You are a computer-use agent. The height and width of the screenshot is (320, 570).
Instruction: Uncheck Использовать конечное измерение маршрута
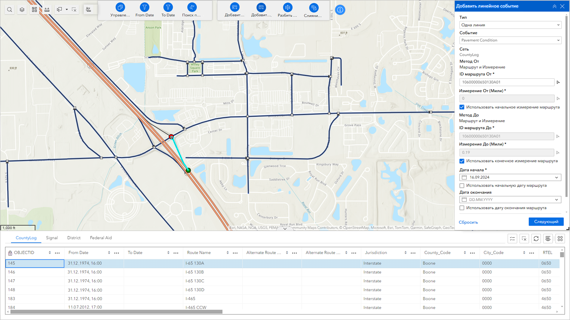(x=462, y=161)
